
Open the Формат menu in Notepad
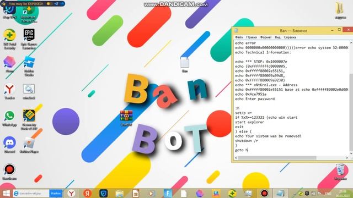click(x=266, y=37)
